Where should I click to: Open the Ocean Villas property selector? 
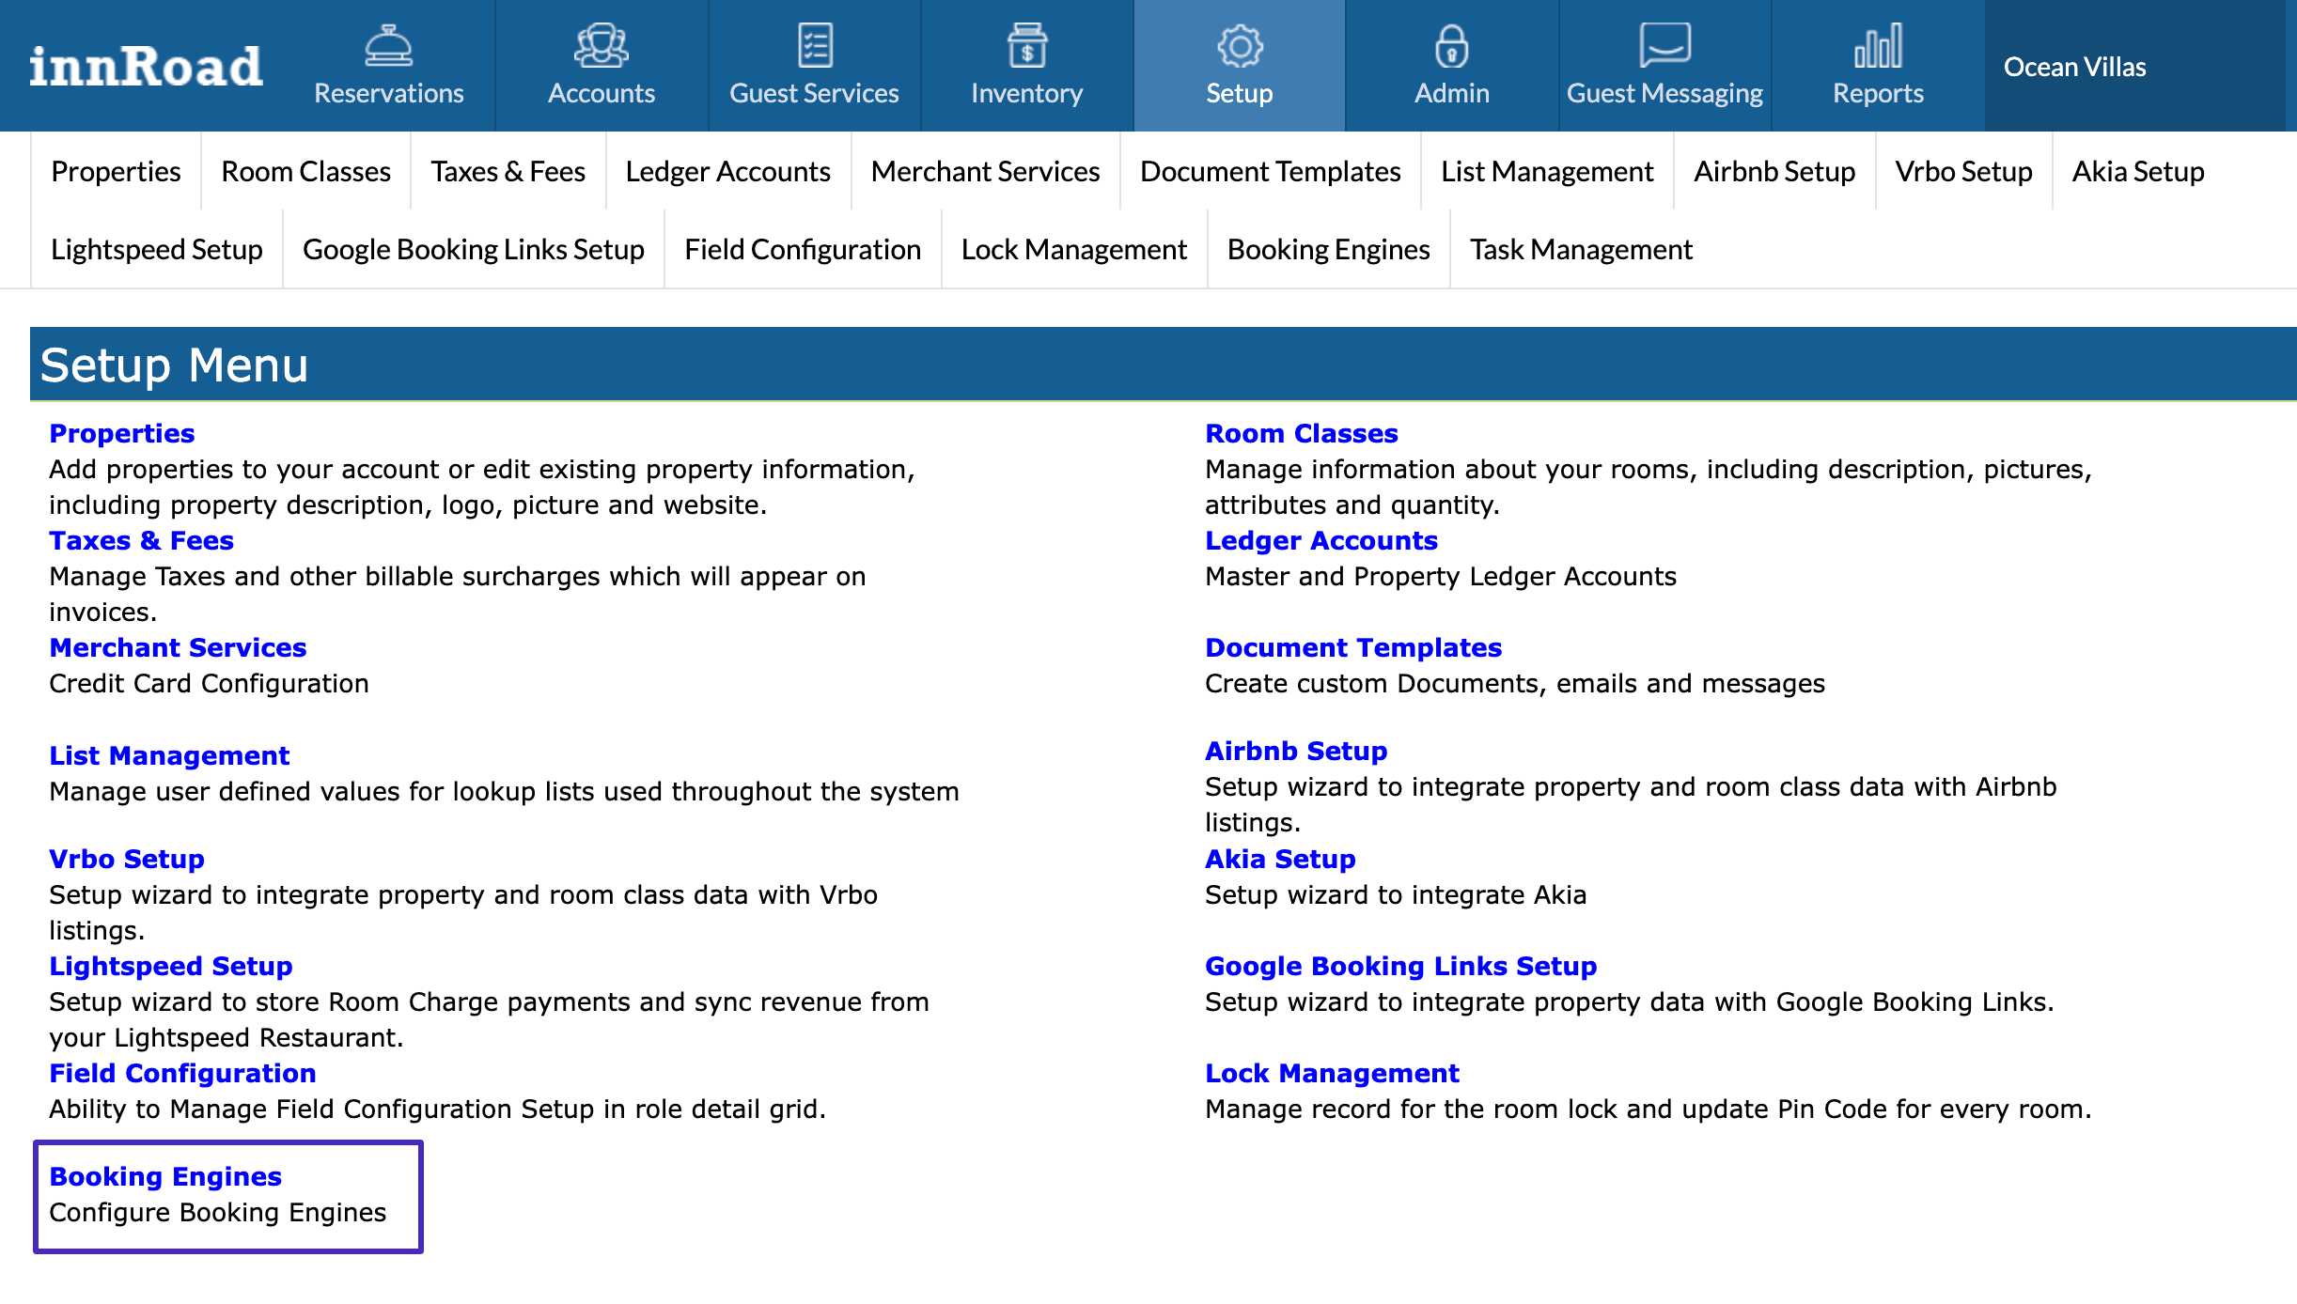[x=2075, y=67]
